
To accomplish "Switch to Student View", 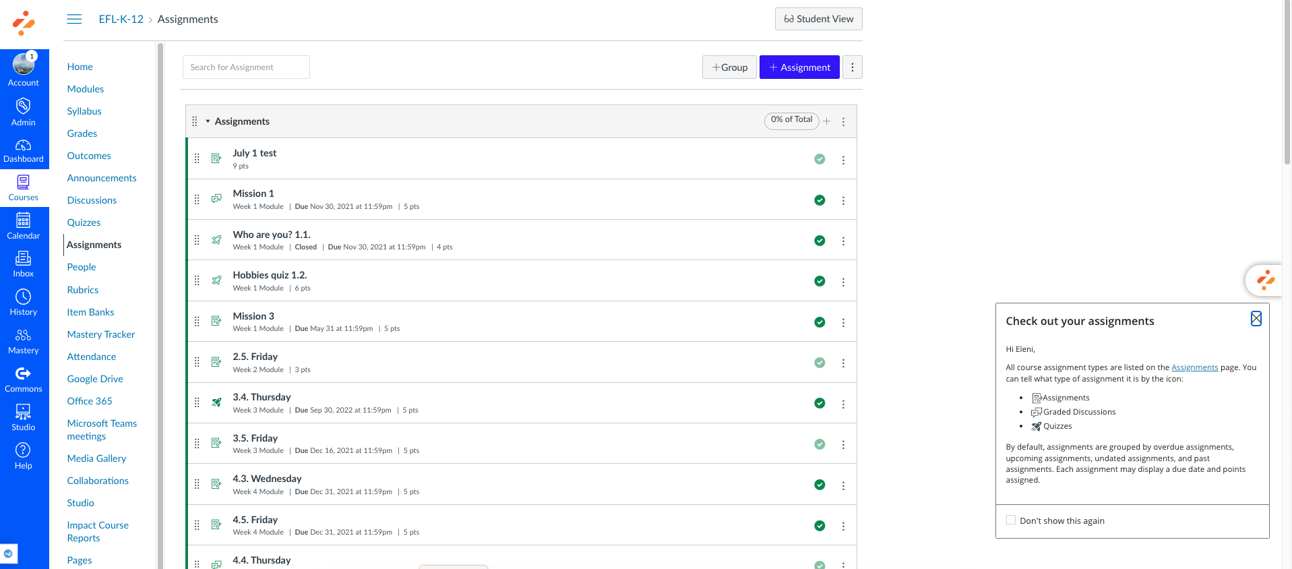I will (x=819, y=19).
